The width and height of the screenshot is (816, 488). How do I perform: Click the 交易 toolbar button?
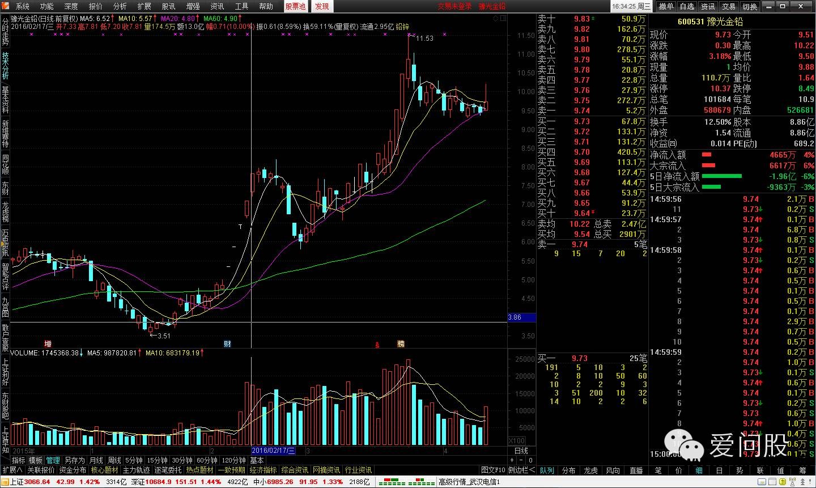point(729,6)
